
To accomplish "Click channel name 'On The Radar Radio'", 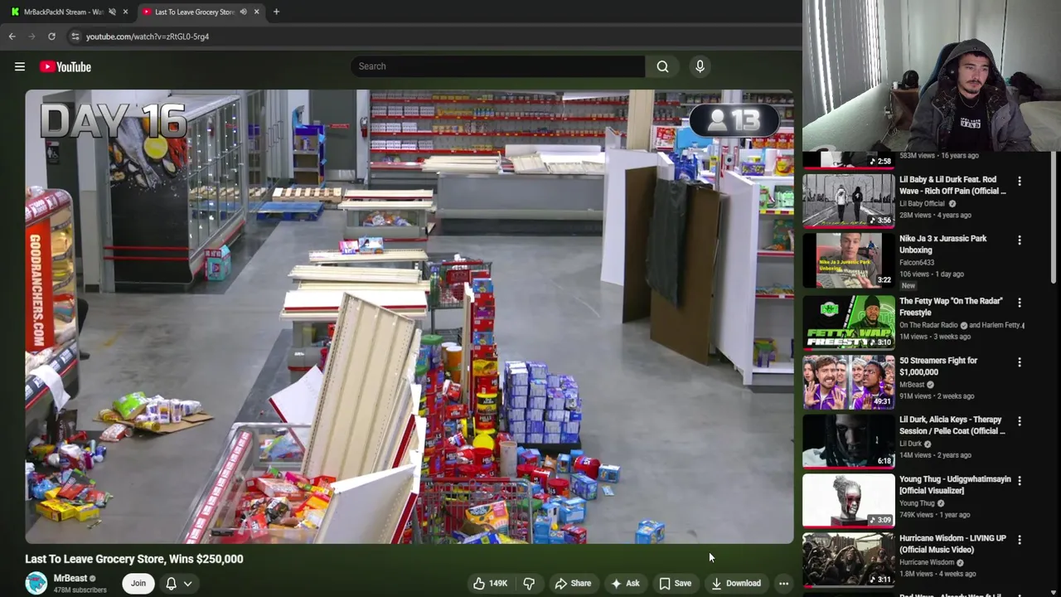I will (x=928, y=326).
